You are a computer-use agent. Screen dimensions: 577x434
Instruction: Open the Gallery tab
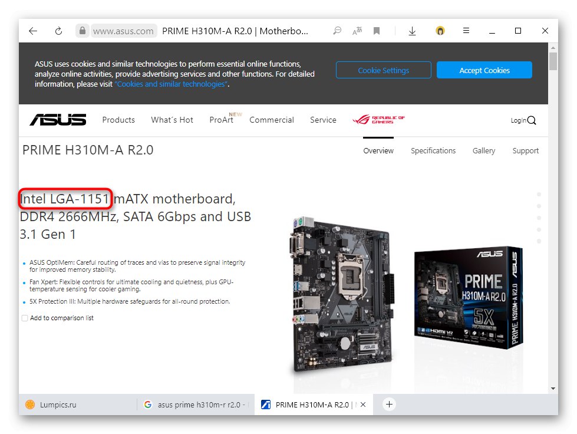click(483, 150)
